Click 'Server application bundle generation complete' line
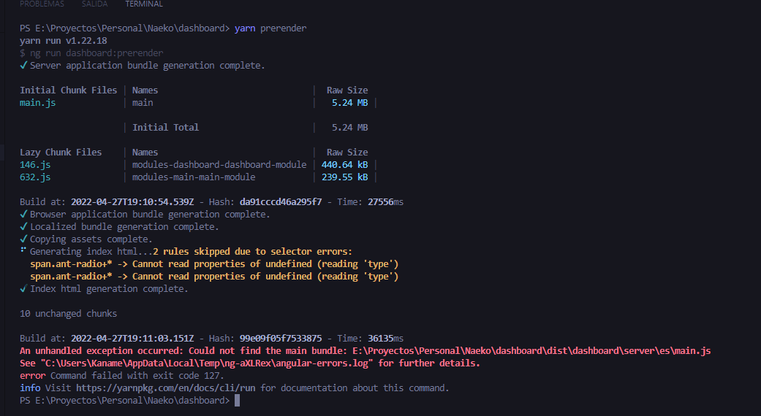This screenshot has height=416, width=761. (143, 66)
